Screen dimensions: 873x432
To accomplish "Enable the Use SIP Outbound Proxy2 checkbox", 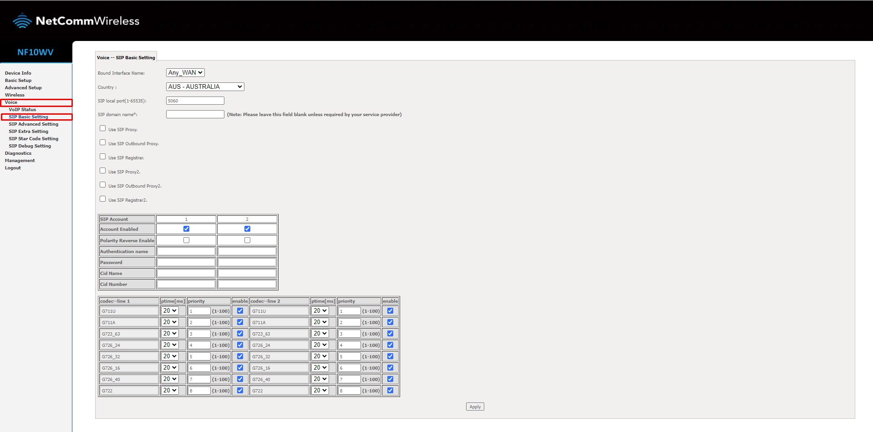I will (102, 185).
